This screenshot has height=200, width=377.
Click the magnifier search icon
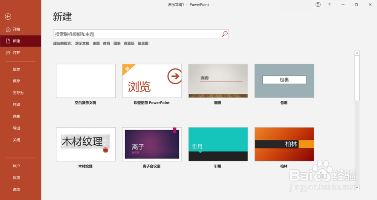pos(225,34)
